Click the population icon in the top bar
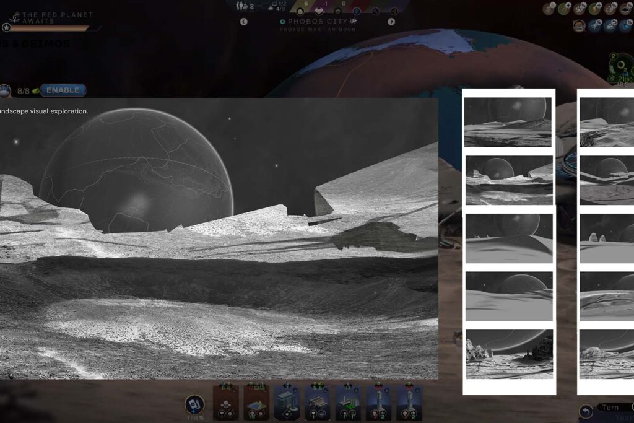The width and height of the screenshot is (634, 423). click(x=241, y=6)
